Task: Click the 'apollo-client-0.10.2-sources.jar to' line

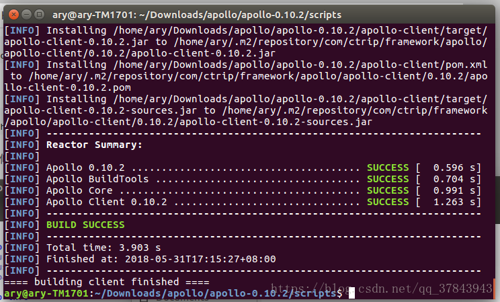Action: pyautogui.click(x=245, y=111)
